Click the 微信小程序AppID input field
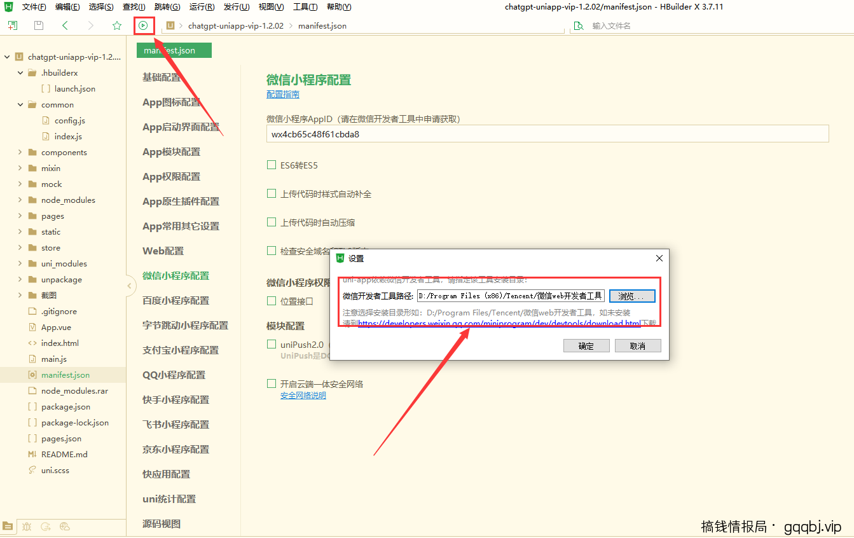854x538 pixels. 548,134
